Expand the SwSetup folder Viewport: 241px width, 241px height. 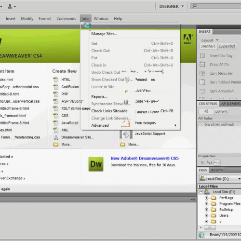[206, 210]
